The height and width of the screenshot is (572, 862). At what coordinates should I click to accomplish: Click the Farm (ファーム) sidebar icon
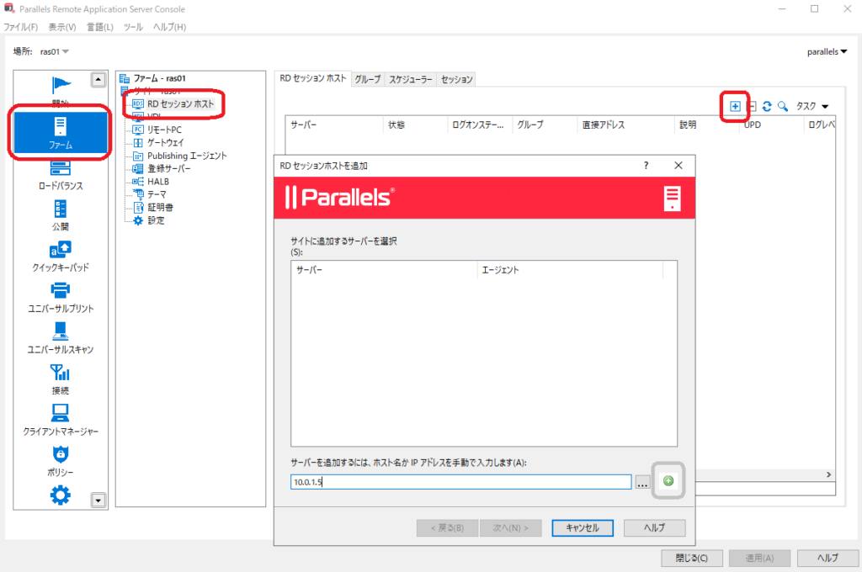60,132
